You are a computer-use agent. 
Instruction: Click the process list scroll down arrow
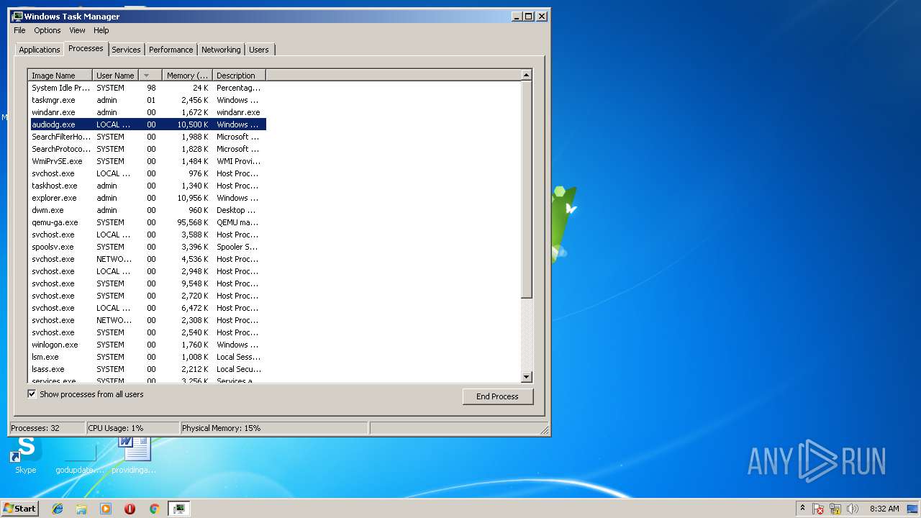[527, 377]
